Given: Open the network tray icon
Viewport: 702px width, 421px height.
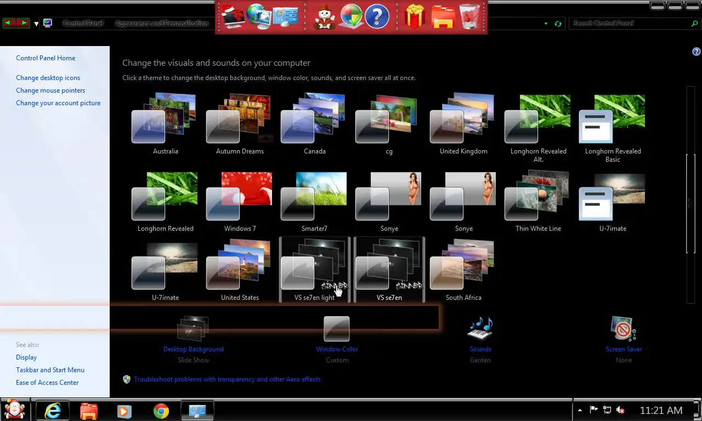Looking at the screenshot, I should pos(607,410).
